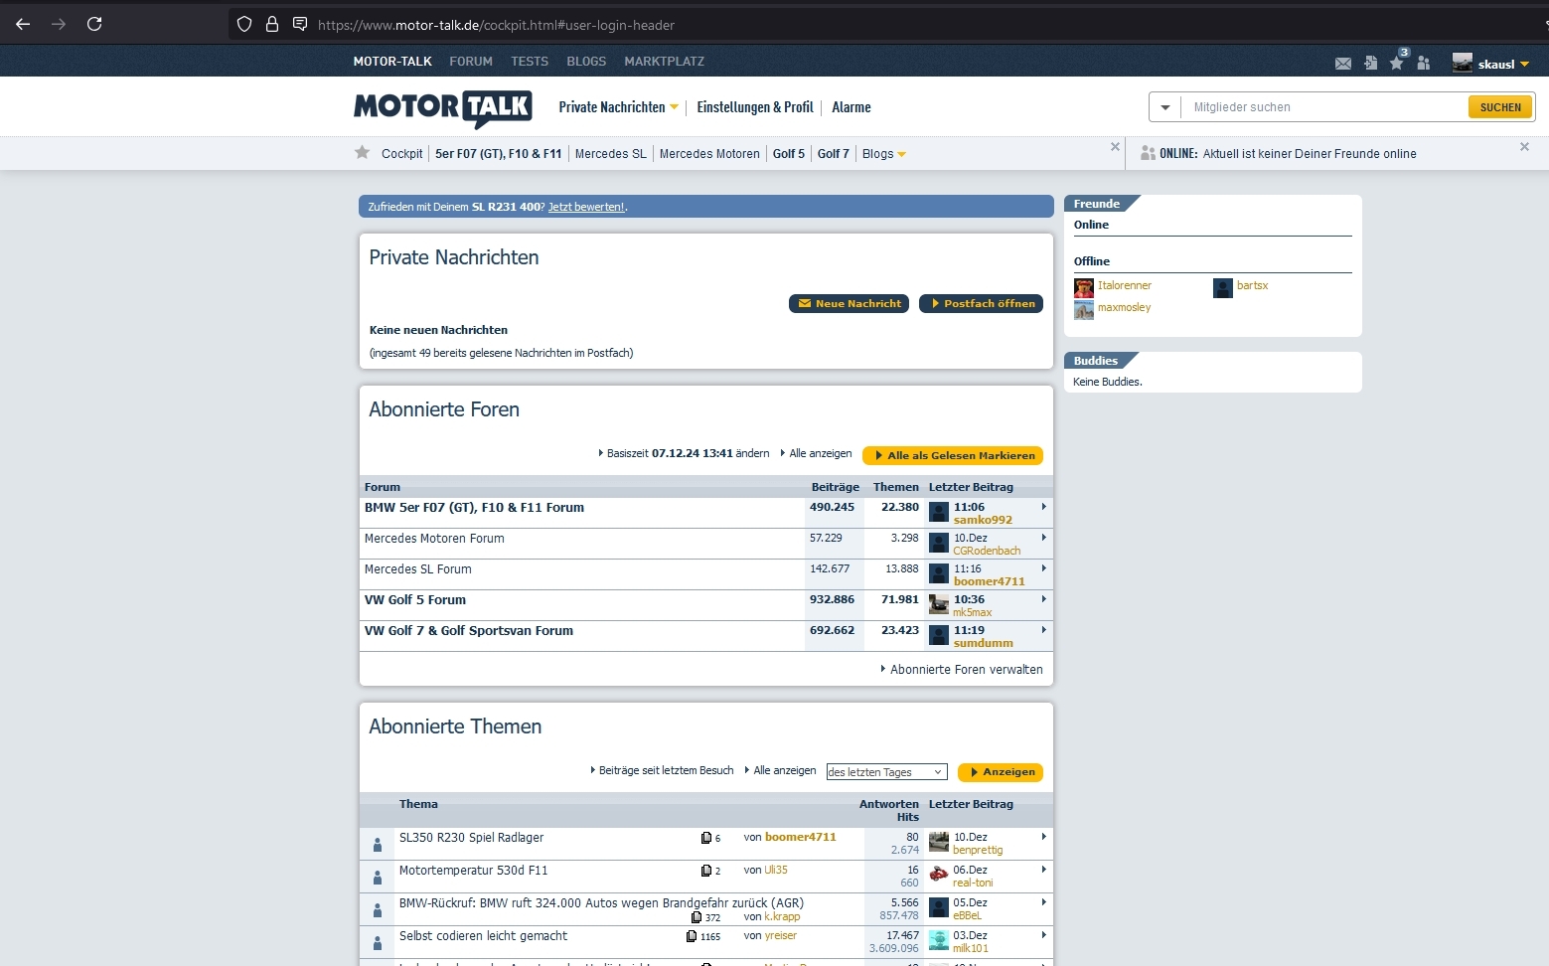Click Beiträge seit letztem Besuch link
Screen dimensions: 1549x966
666,770
